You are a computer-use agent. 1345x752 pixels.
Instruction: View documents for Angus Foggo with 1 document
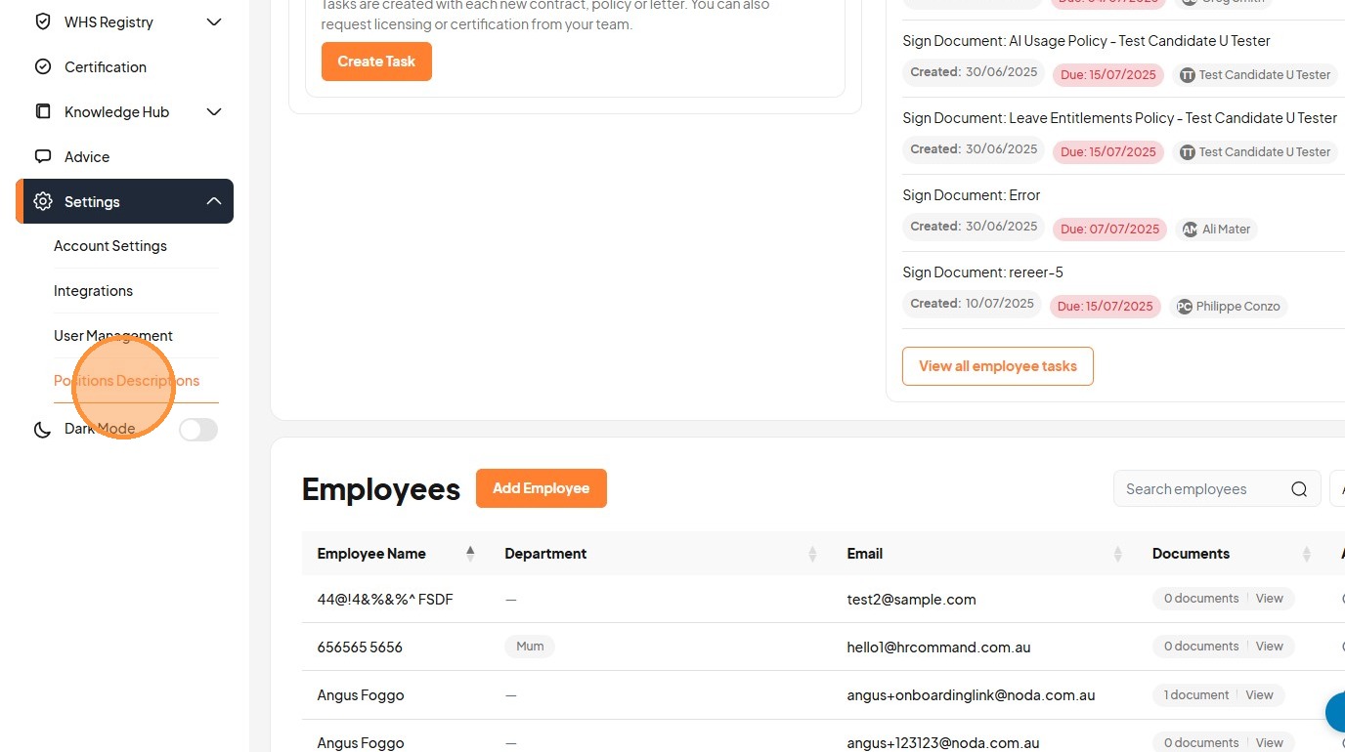click(x=1259, y=695)
